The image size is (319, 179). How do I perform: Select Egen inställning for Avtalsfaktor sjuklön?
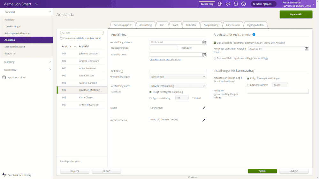tap(248, 85)
